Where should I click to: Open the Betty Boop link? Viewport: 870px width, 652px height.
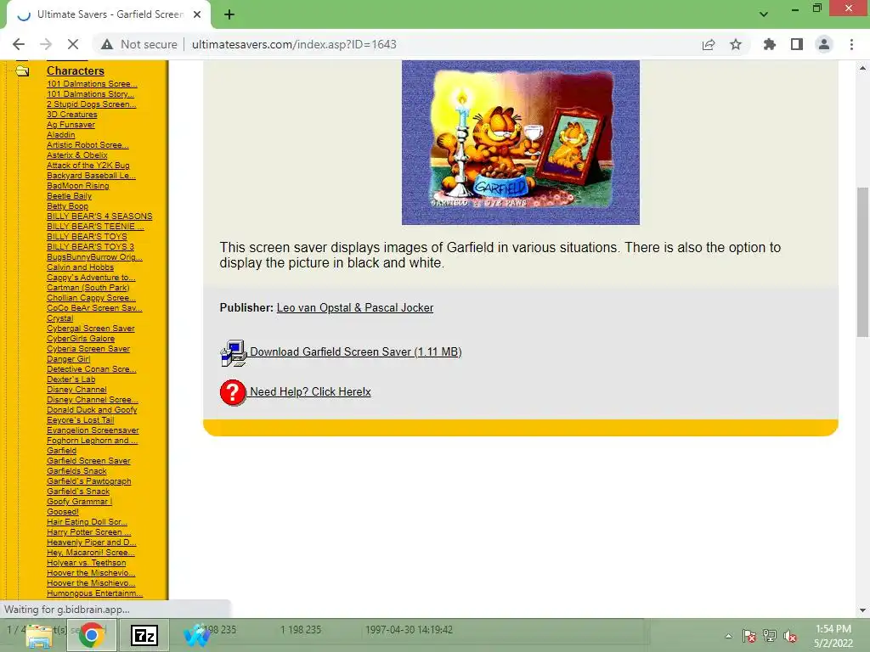click(x=67, y=206)
